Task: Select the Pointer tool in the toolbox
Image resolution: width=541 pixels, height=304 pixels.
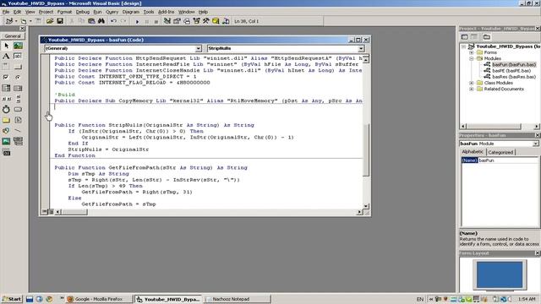Action: point(6,46)
